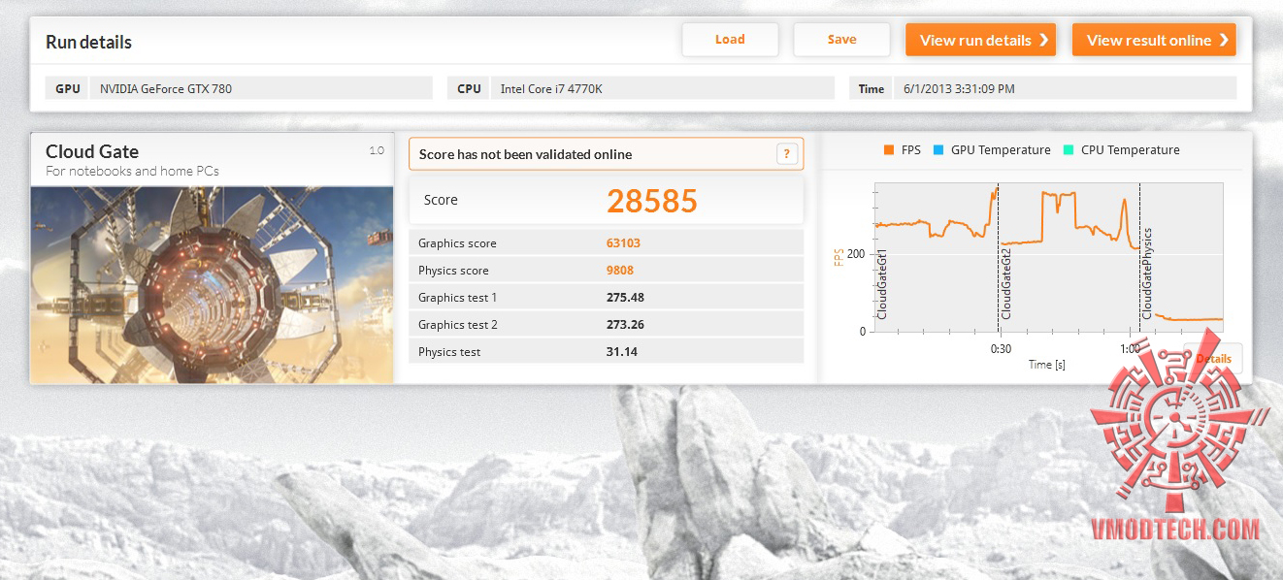Viewport: 1283px width, 580px height.
Task: Click the Physics test label
Action: (x=449, y=352)
